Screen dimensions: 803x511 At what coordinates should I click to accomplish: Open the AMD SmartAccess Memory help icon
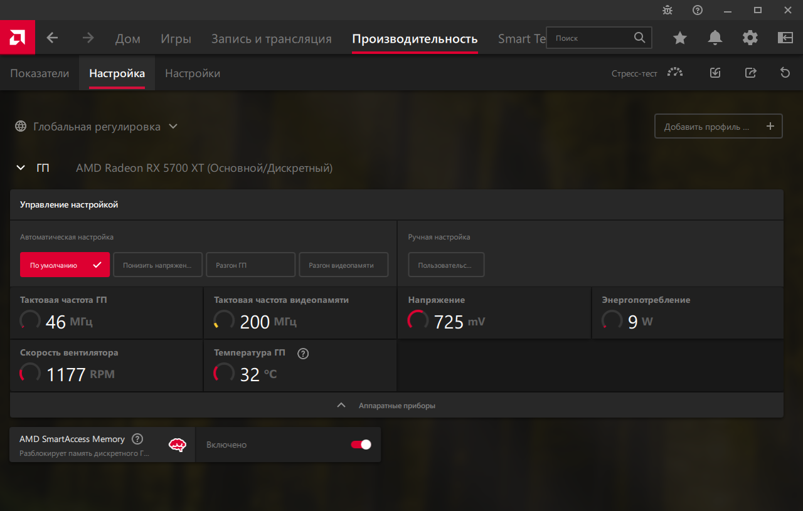click(137, 439)
